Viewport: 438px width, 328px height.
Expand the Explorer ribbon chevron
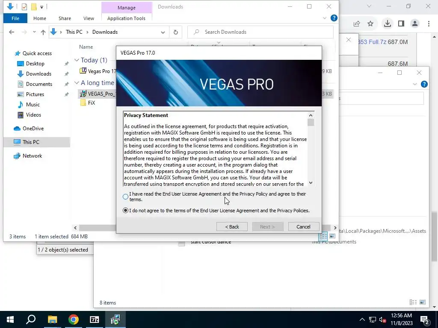(x=325, y=18)
